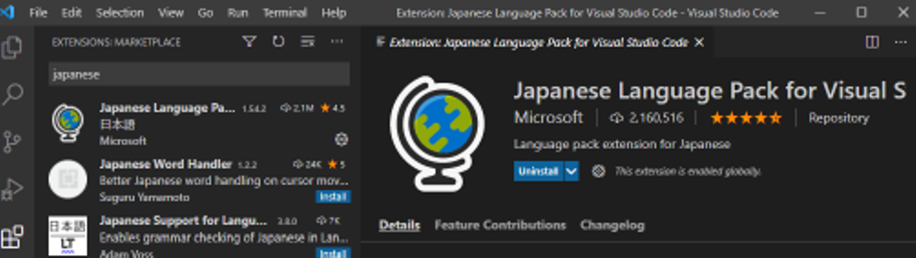Click the large globe extension logo

coord(436,134)
